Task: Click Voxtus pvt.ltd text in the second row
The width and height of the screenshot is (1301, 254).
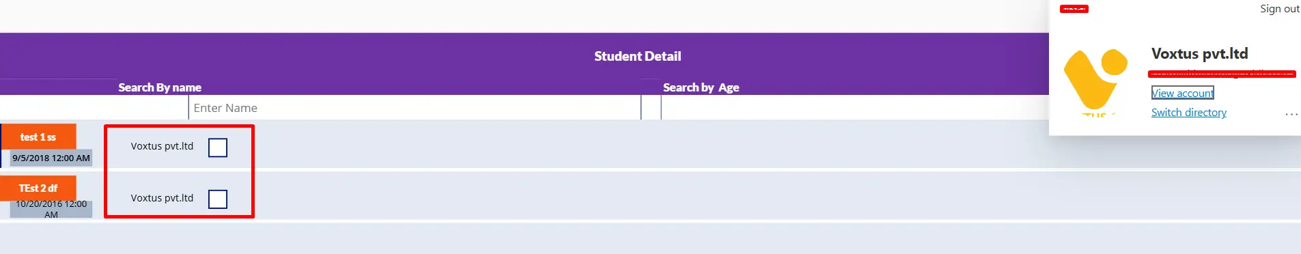Action: (162, 198)
